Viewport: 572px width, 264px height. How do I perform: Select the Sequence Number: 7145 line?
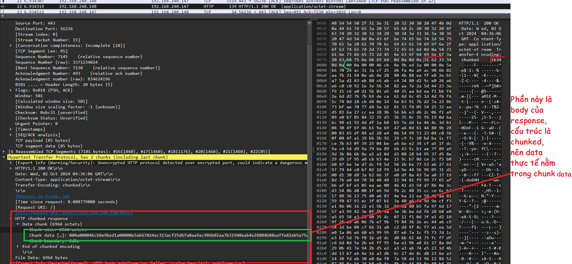[x=79, y=57]
